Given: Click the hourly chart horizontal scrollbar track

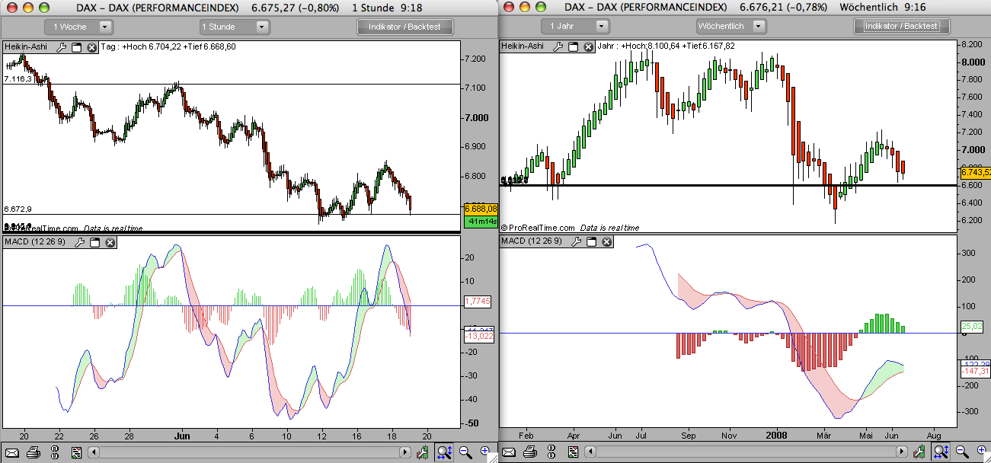Looking at the screenshot, I should [250, 453].
